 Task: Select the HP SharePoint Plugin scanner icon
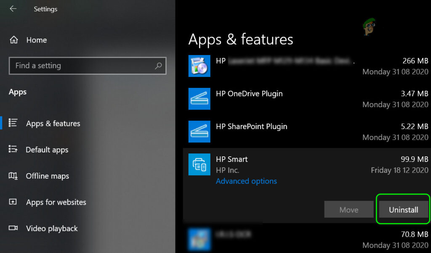point(199,132)
